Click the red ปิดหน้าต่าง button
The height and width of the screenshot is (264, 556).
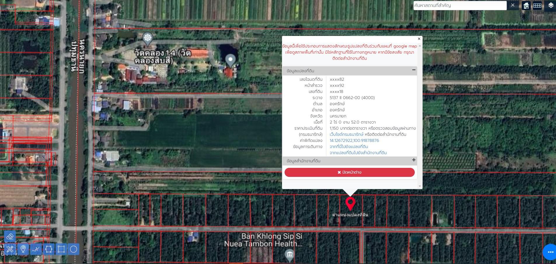[x=349, y=172]
